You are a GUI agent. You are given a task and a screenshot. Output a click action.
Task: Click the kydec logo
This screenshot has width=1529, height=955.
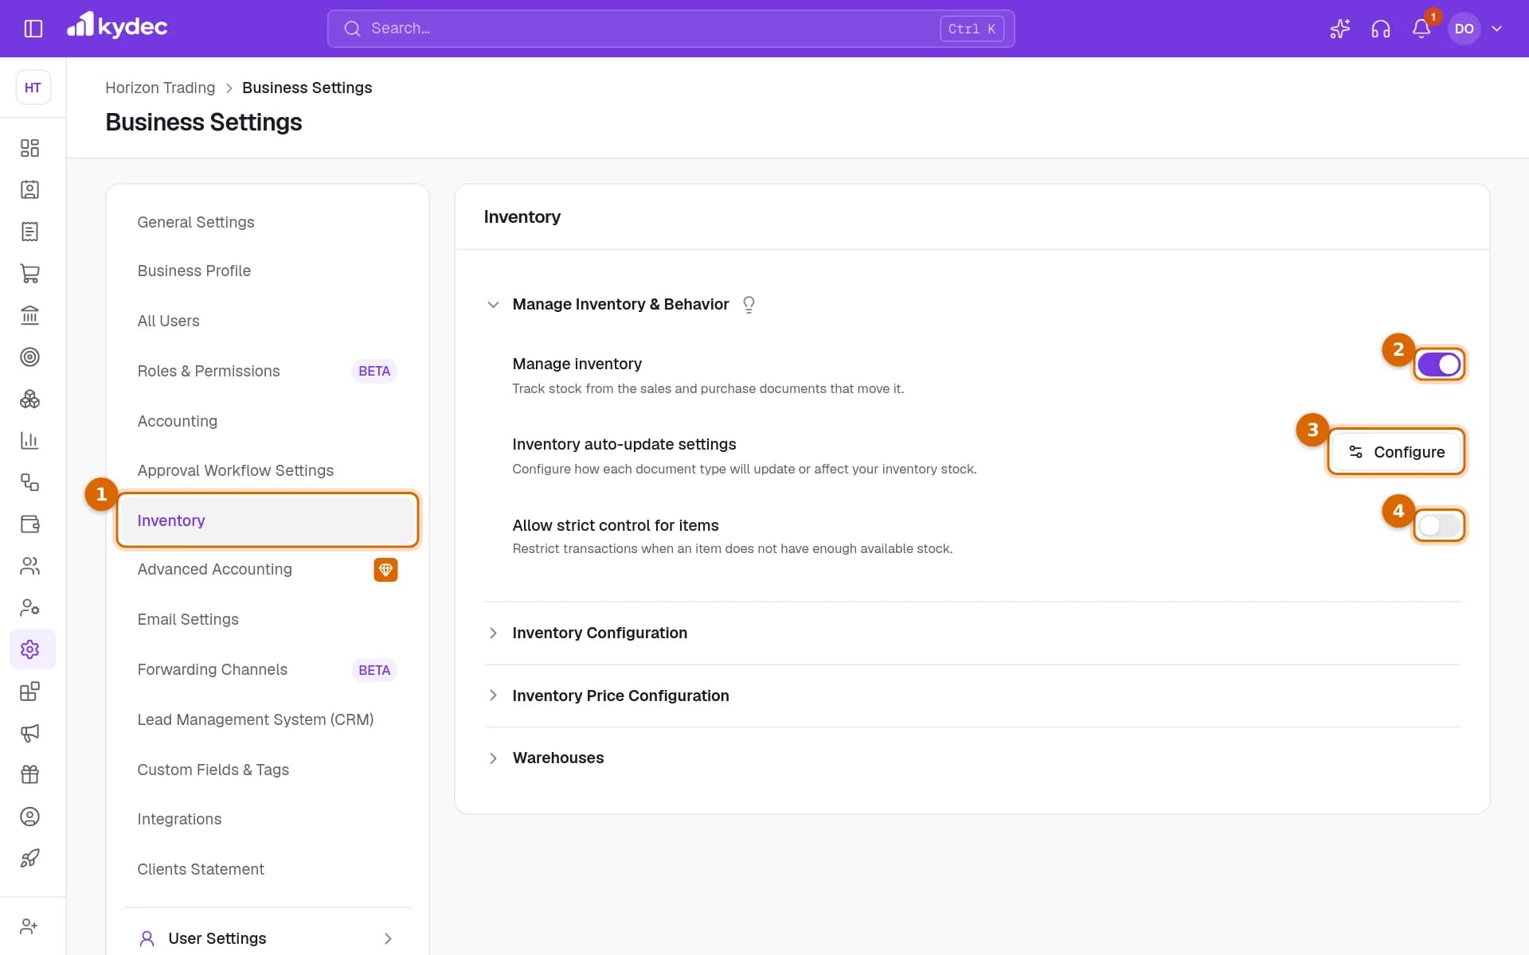pyautogui.click(x=117, y=26)
